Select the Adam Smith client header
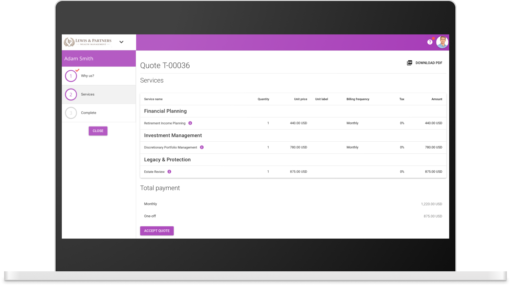Screen dimensions: 511x285 click(x=79, y=59)
